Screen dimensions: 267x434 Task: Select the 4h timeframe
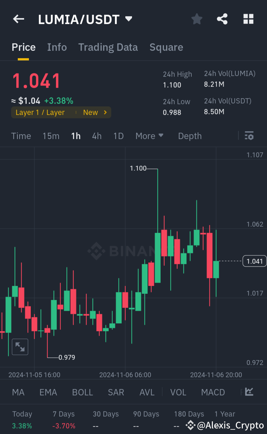[x=96, y=136]
